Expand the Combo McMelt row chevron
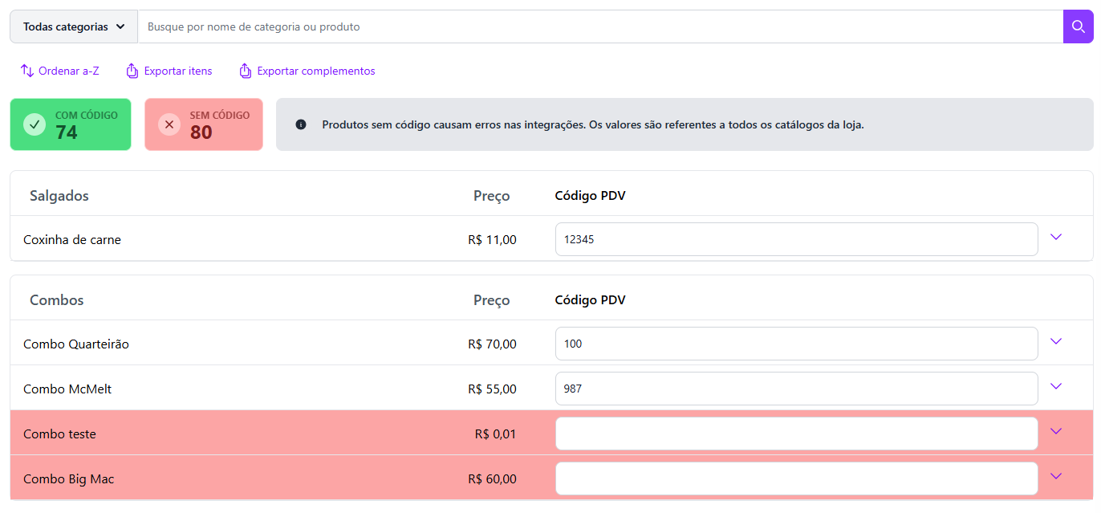1101x513 pixels. (x=1056, y=386)
